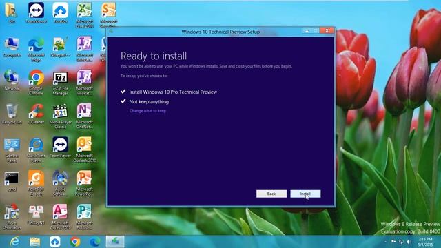
Task: Click the Install button in the setup dialog
Action: [305, 194]
